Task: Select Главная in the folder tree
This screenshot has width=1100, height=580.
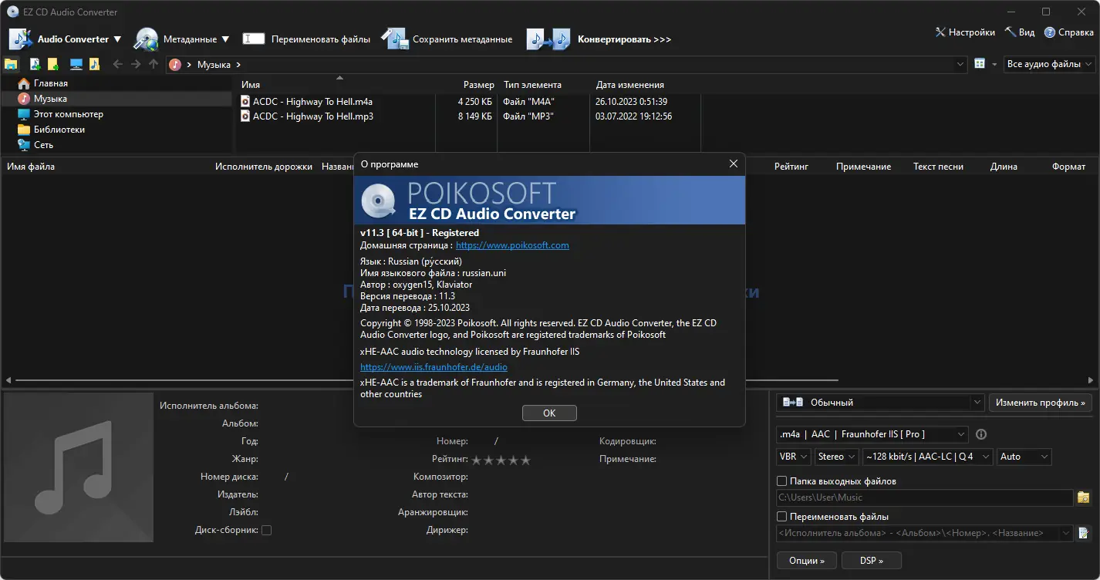Action: [51, 83]
